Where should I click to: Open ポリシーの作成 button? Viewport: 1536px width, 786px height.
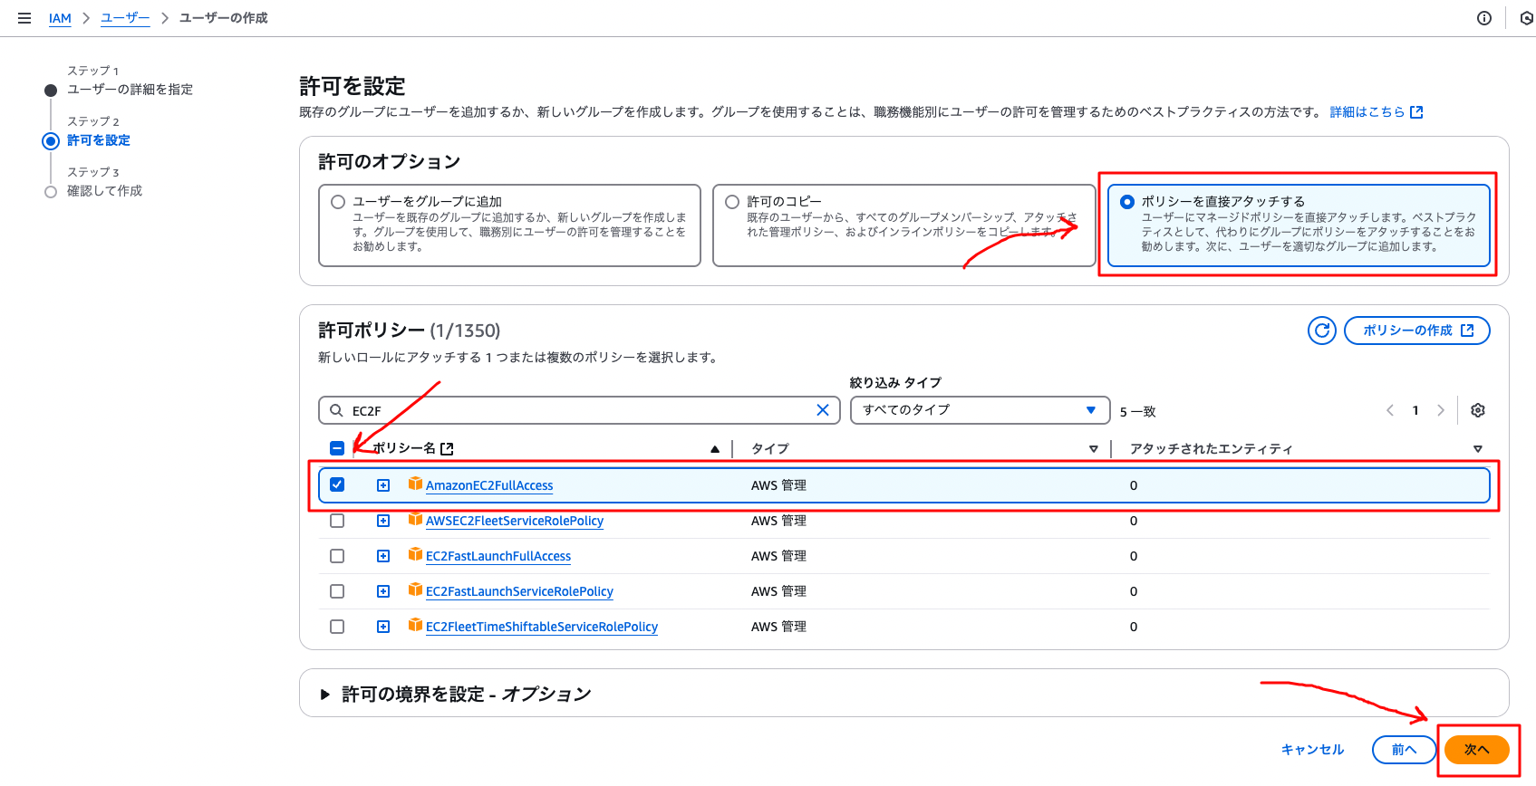1417,331
